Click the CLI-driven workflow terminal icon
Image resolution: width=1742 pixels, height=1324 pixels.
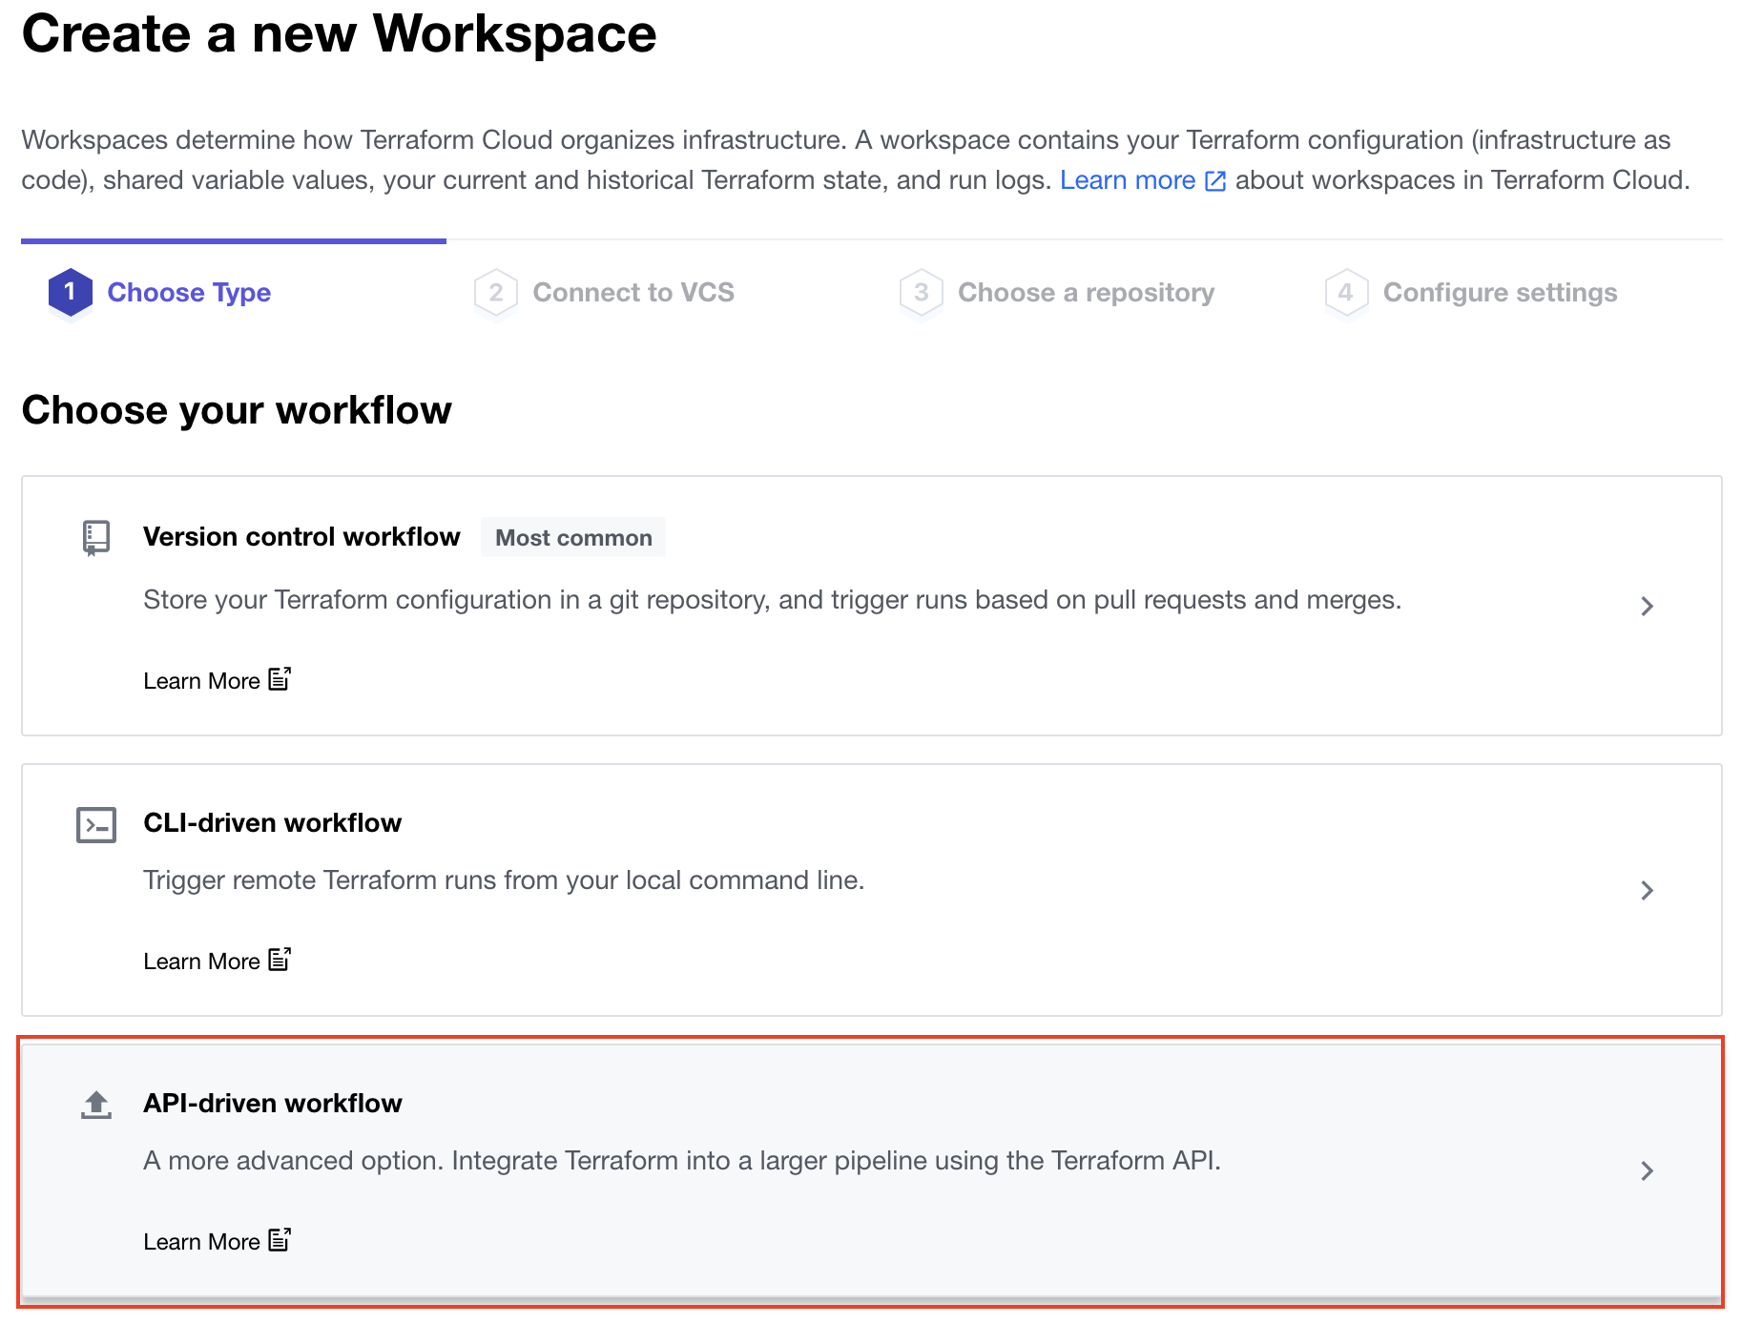coord(95,825)
